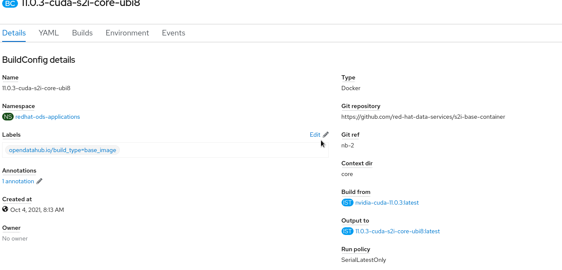Go to the Environment tab

(127, 33)
